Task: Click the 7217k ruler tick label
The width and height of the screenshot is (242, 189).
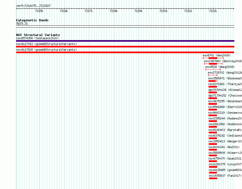Action: 89,11
